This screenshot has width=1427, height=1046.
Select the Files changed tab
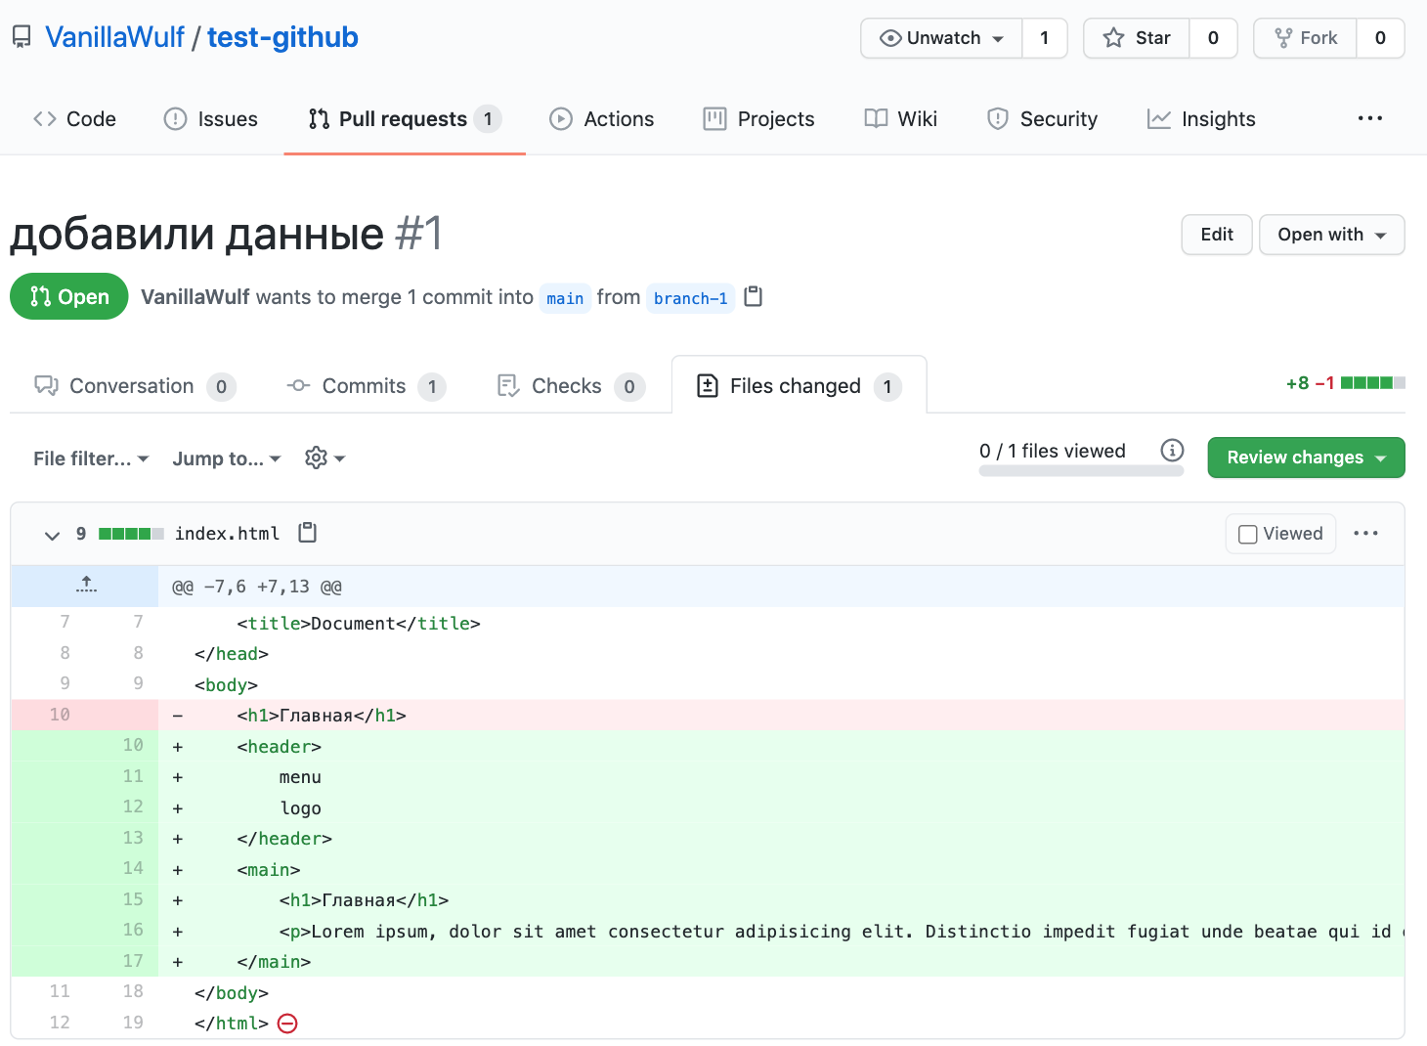(799, 386)
